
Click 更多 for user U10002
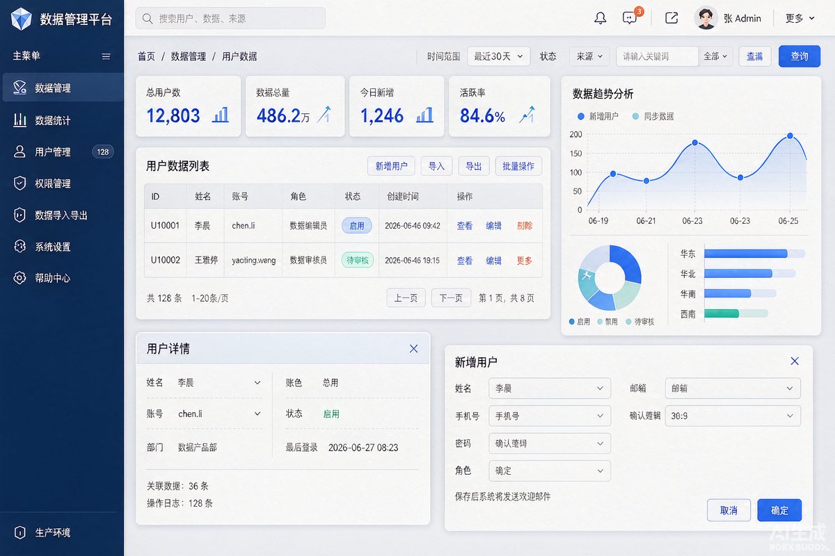pos(525,261)
